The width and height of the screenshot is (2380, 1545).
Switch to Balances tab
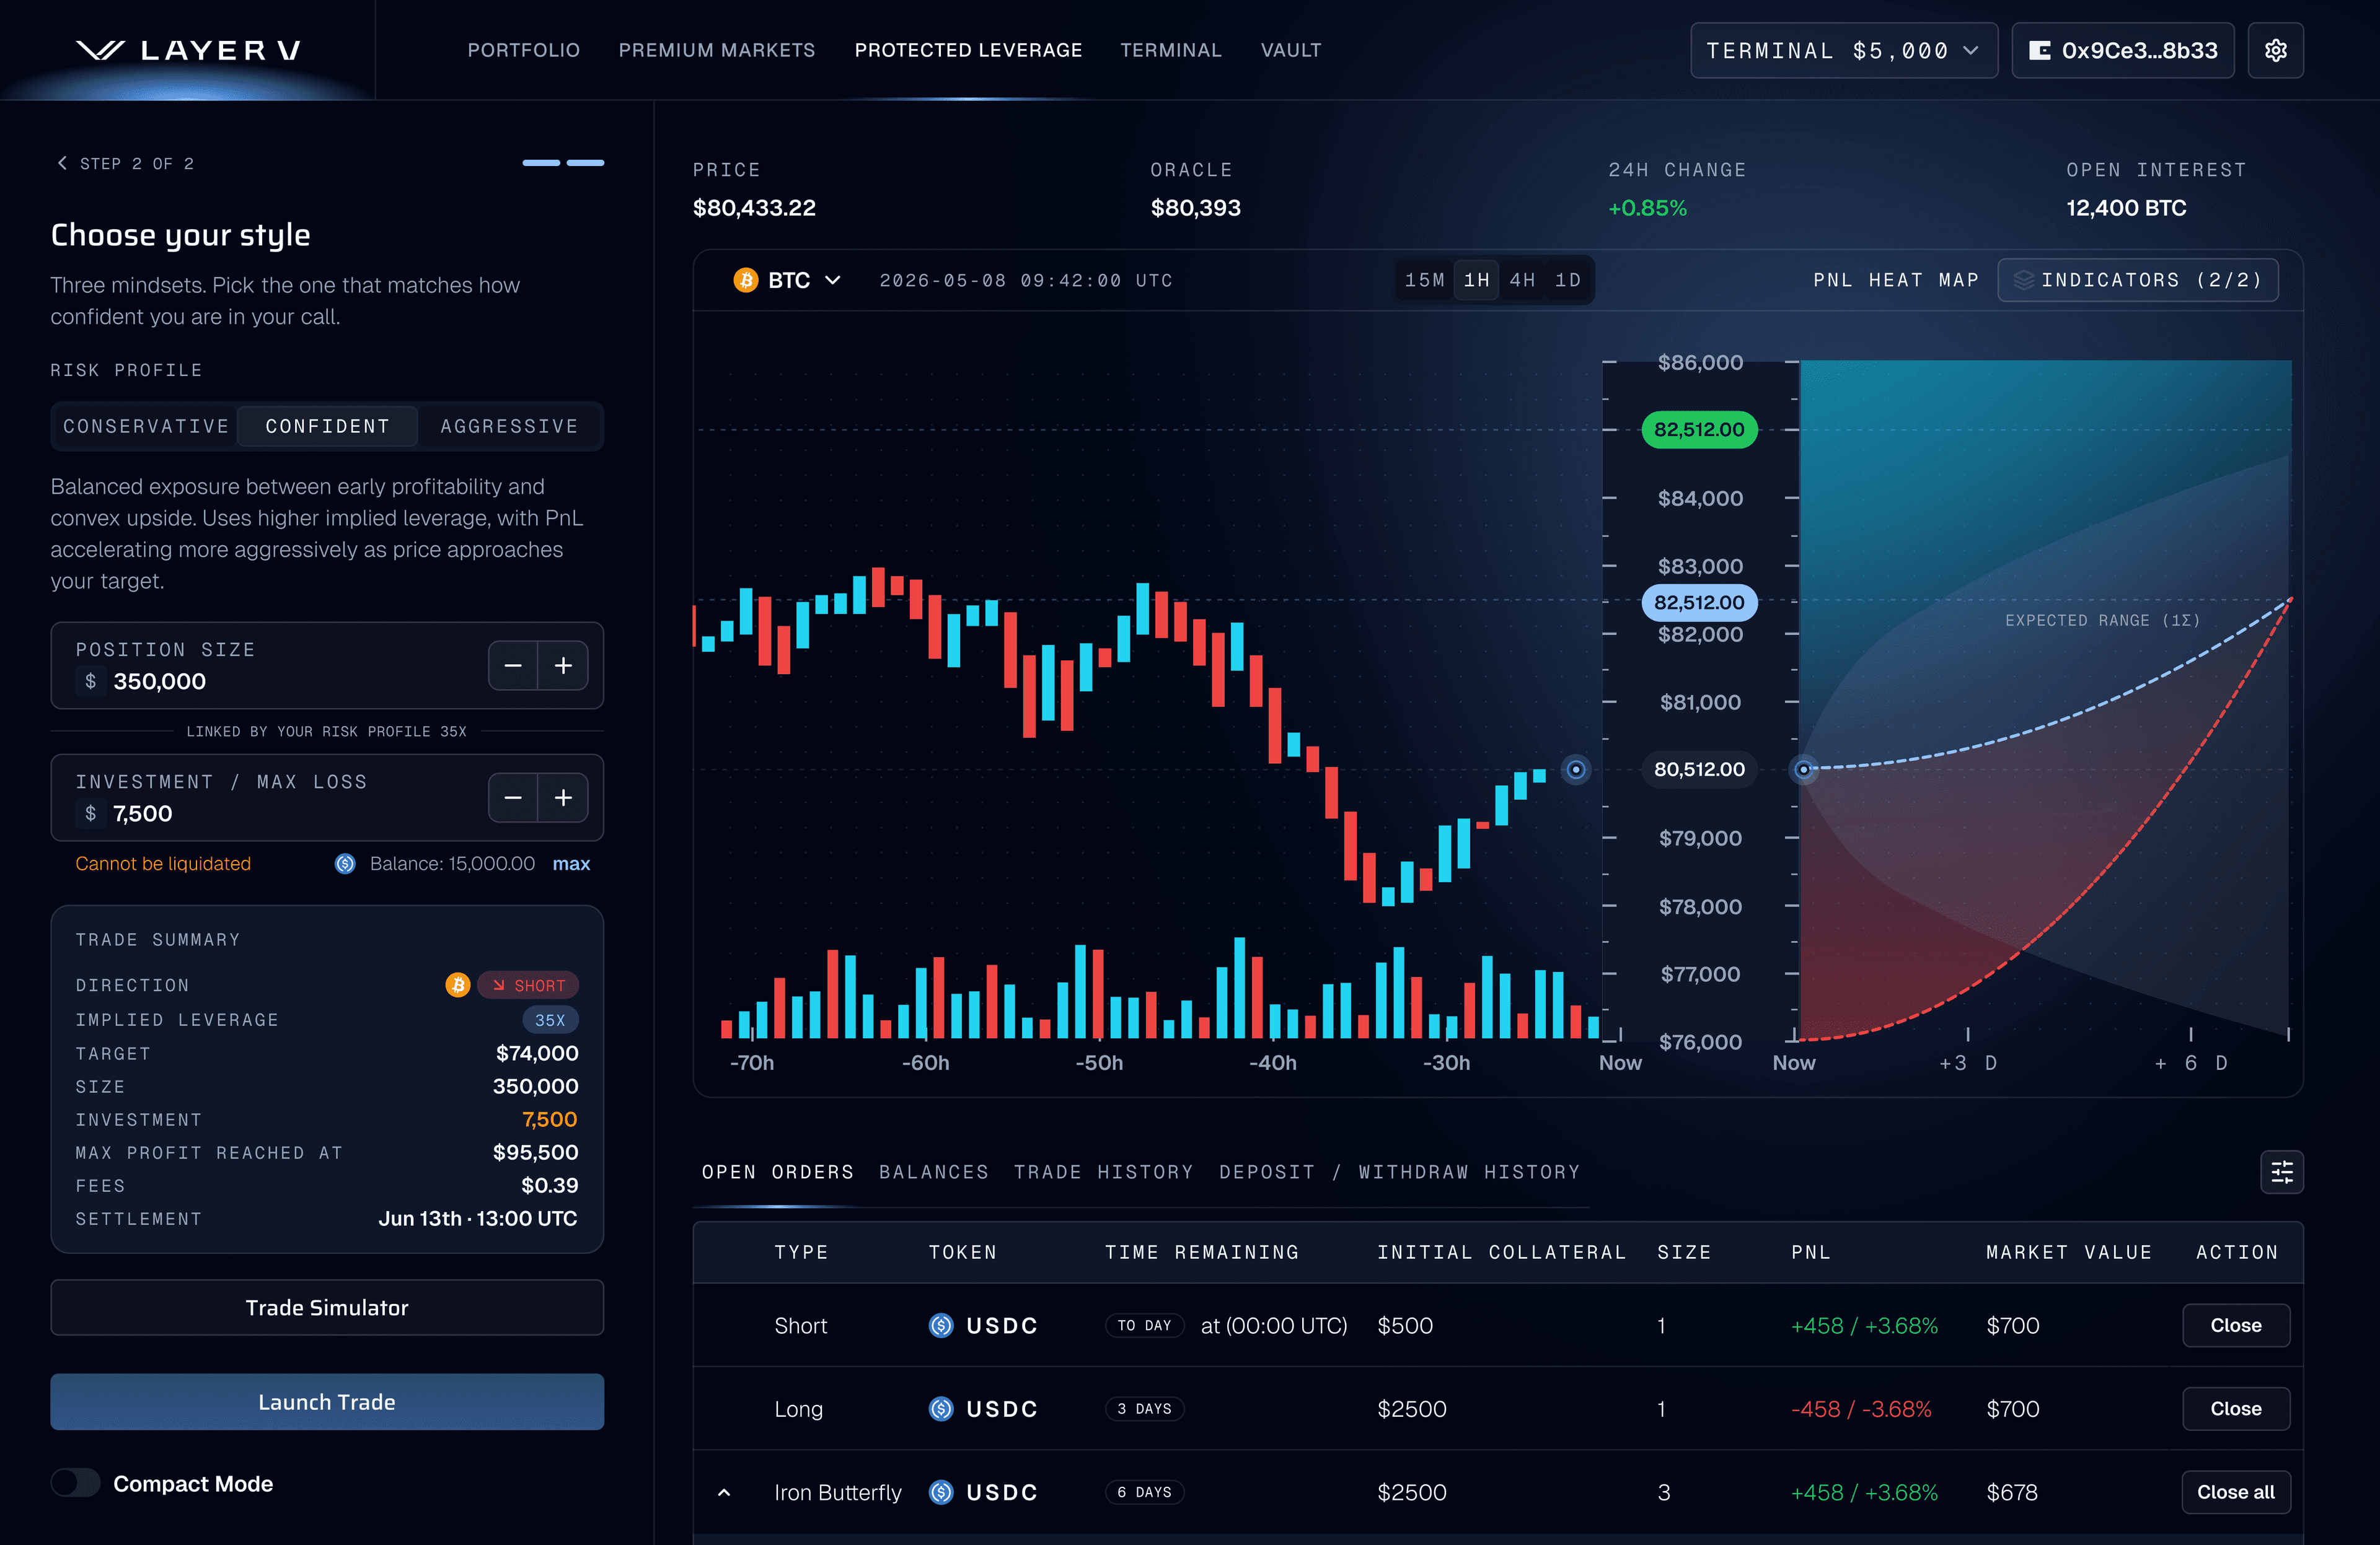[934, 1172]
